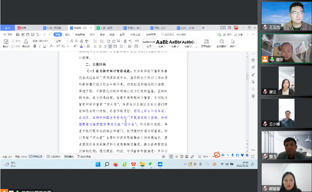The width and height of the screenshot is (312, 192).
Task: Click the Decrease indent icon
Action: (x=109, y=41)
